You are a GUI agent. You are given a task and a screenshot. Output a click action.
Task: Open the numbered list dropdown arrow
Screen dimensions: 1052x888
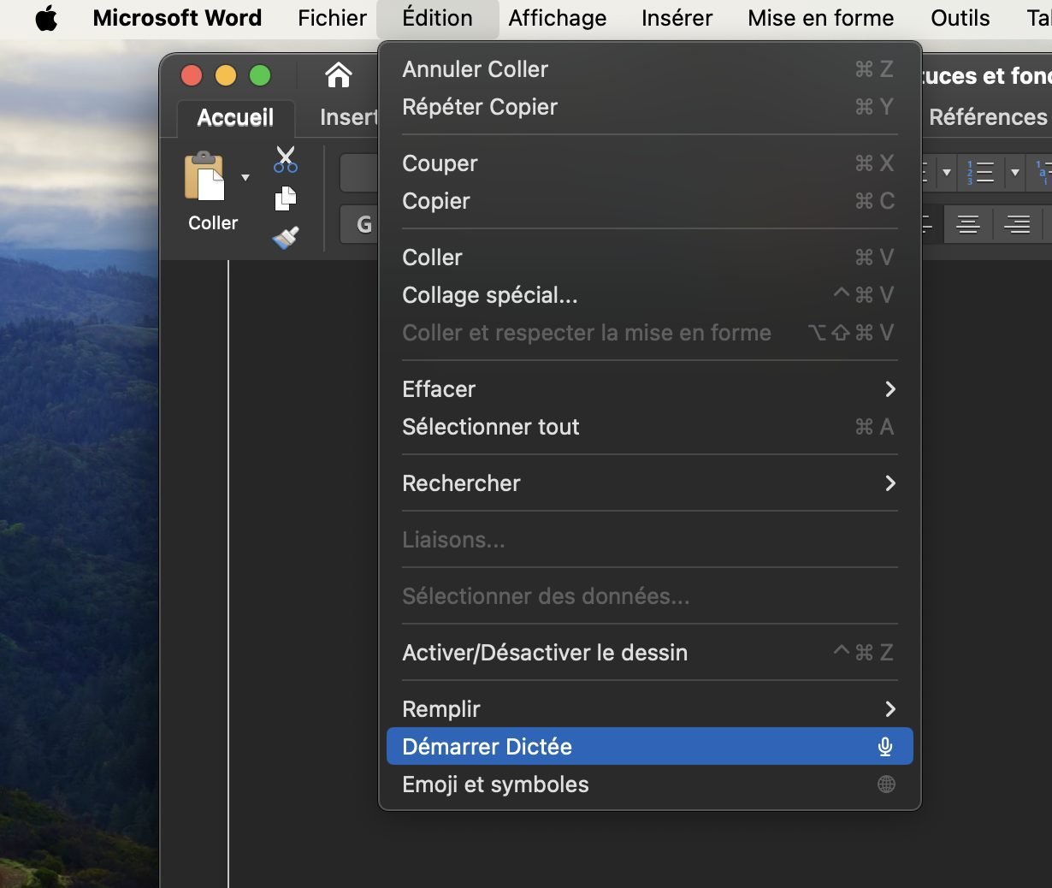click(x=1015, y=172)
